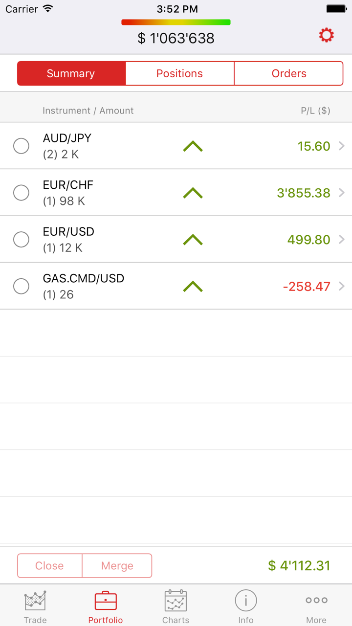Open the Trade tab icon
352x626 pixels.
pyautogui.click(x=35, y=601)
